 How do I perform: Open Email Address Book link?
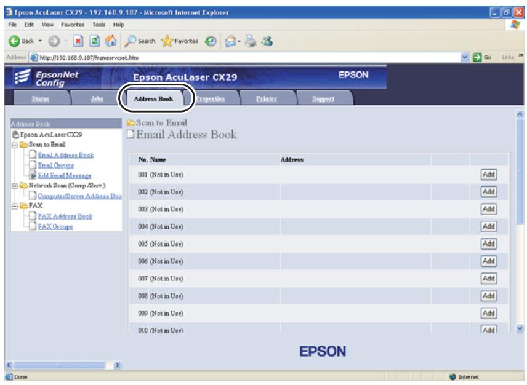[66, 155]
